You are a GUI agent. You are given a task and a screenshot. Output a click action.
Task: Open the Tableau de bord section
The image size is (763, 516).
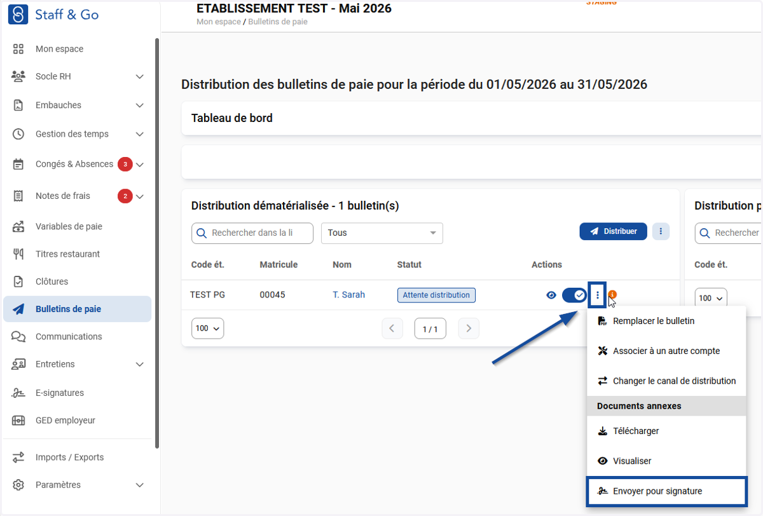coord(471,118)
